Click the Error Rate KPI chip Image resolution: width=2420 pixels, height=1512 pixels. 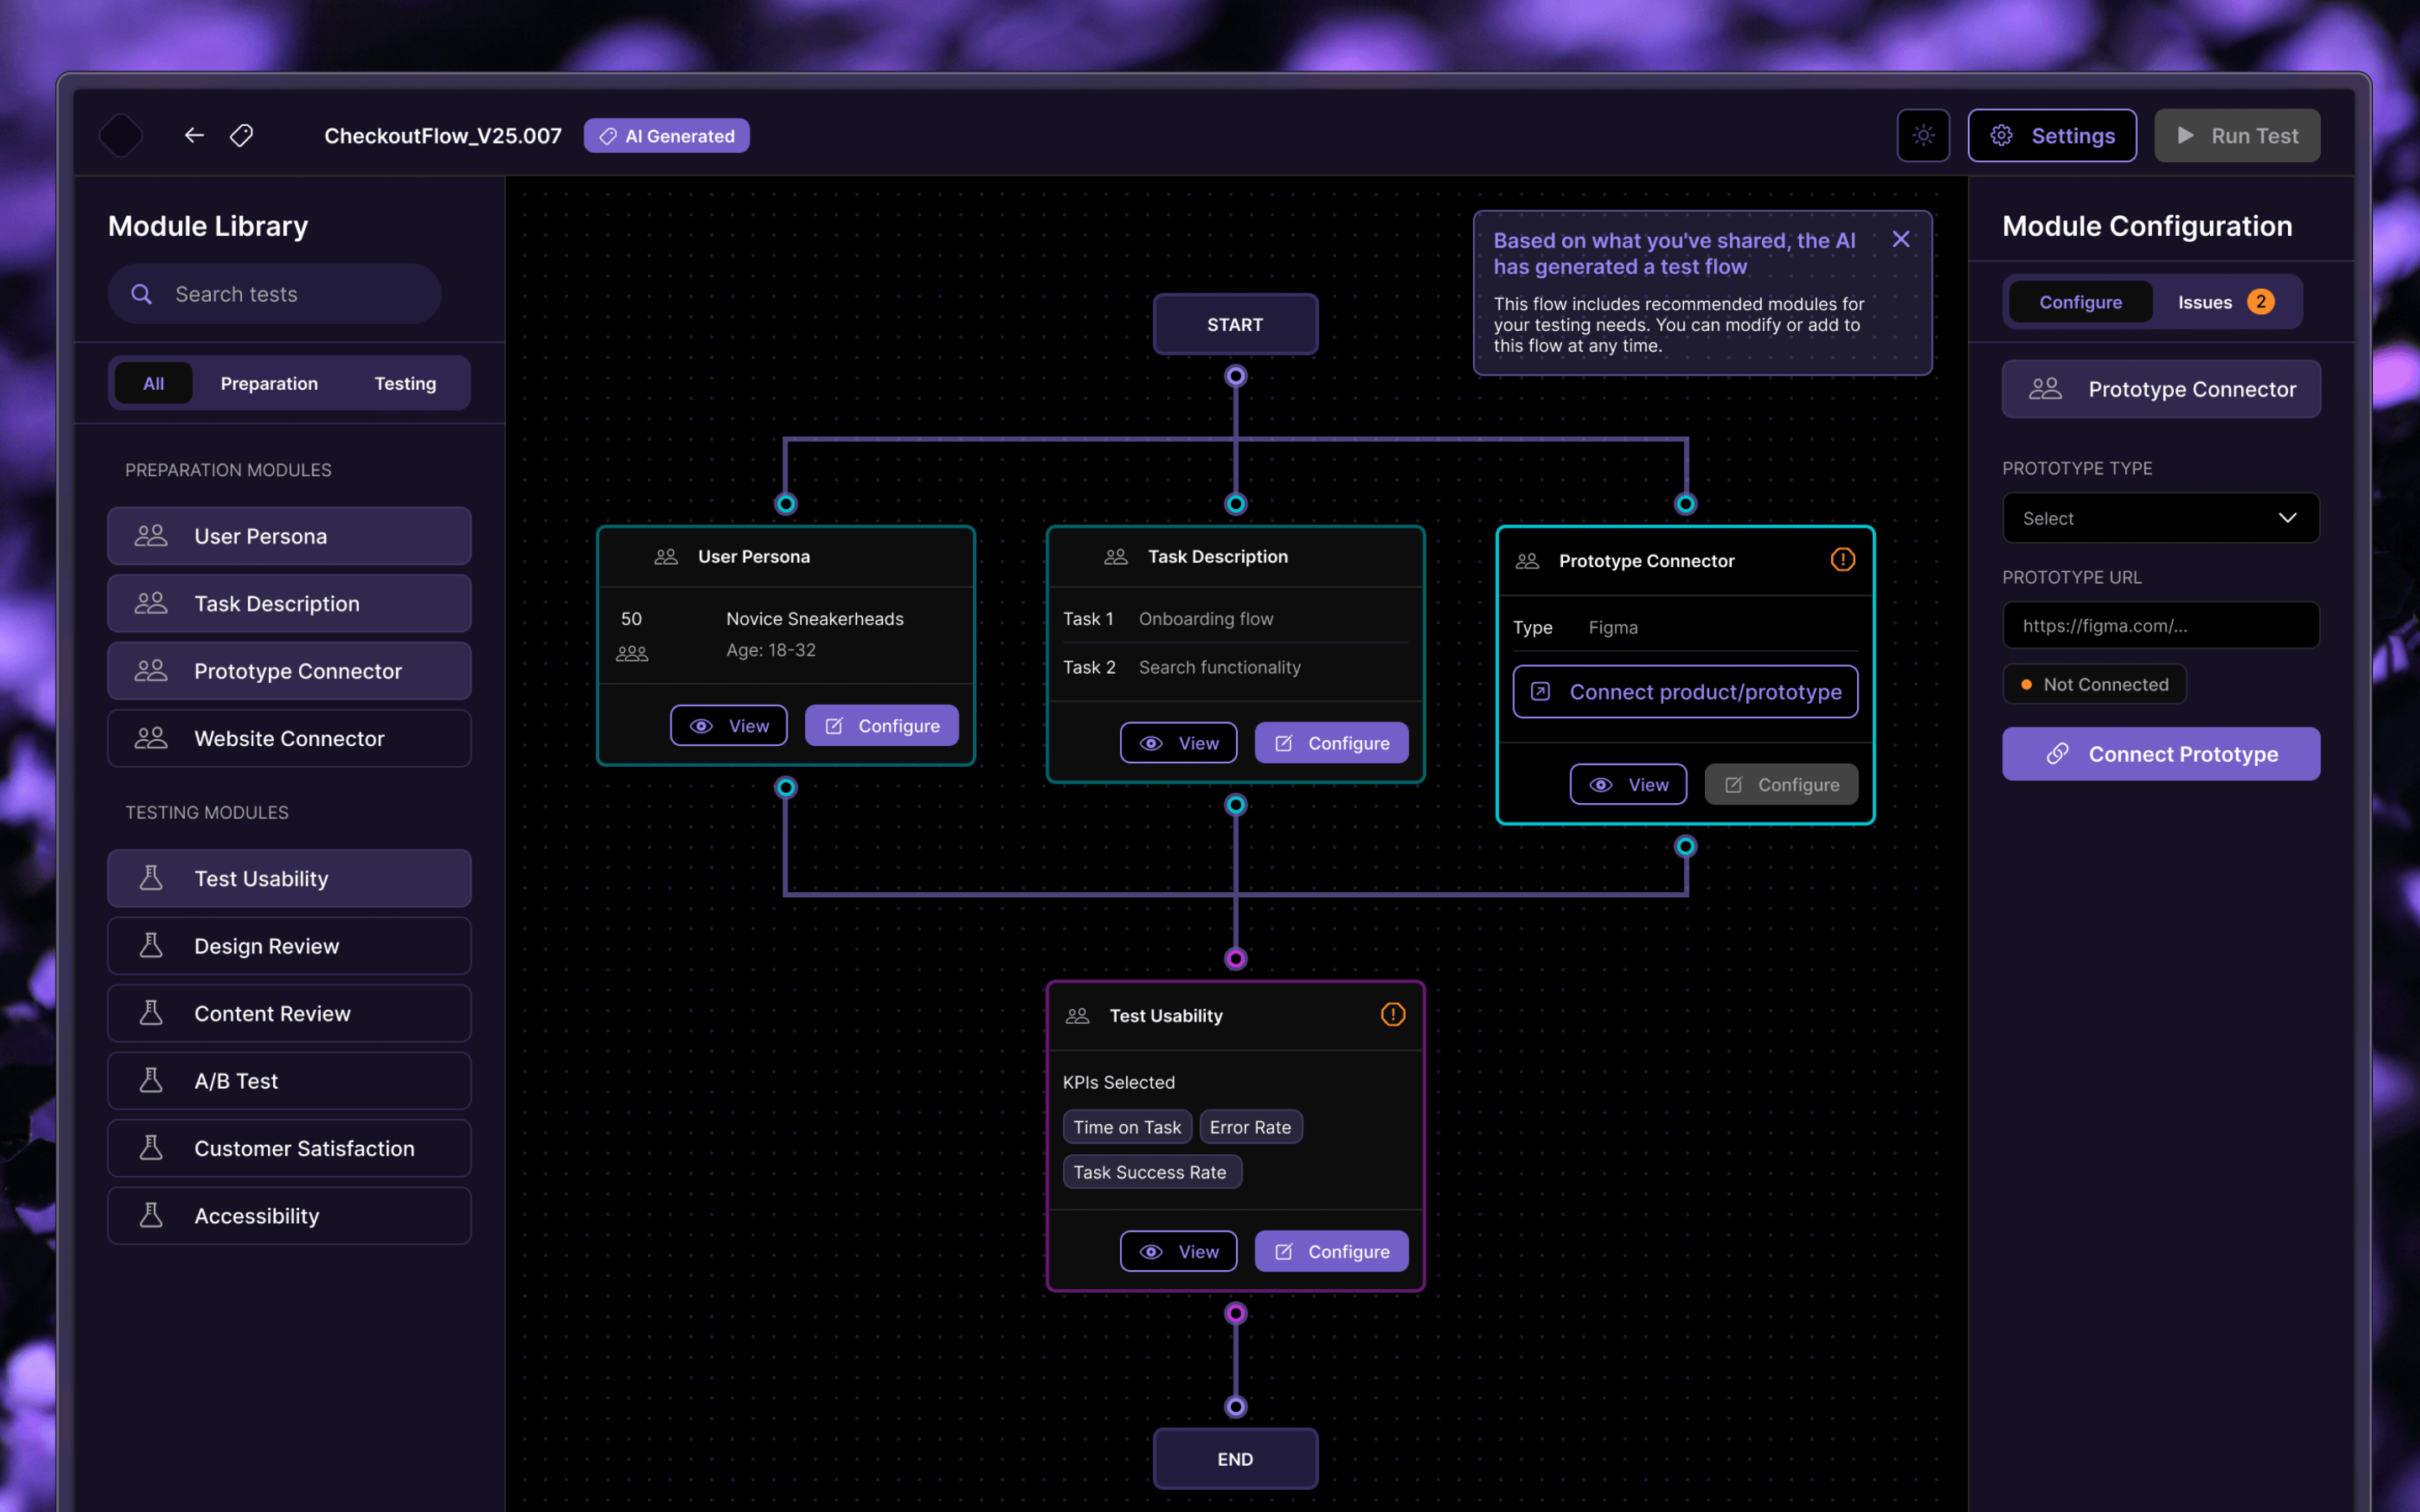(x=1250, y=1127)
